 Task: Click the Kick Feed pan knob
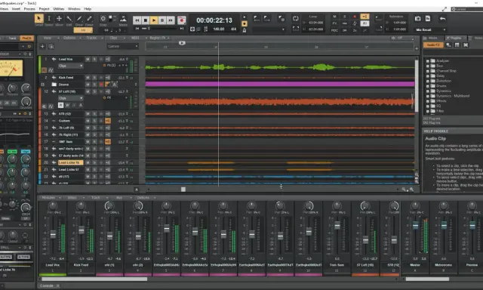coord(81,205)
